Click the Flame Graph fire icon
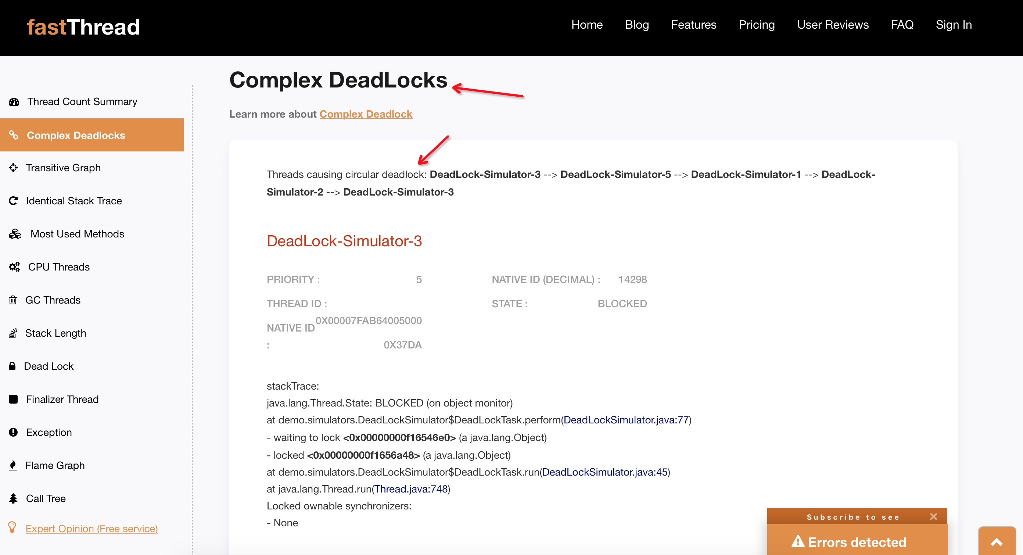The height and width of the screenshot is (555, 1023). point(13,465)
